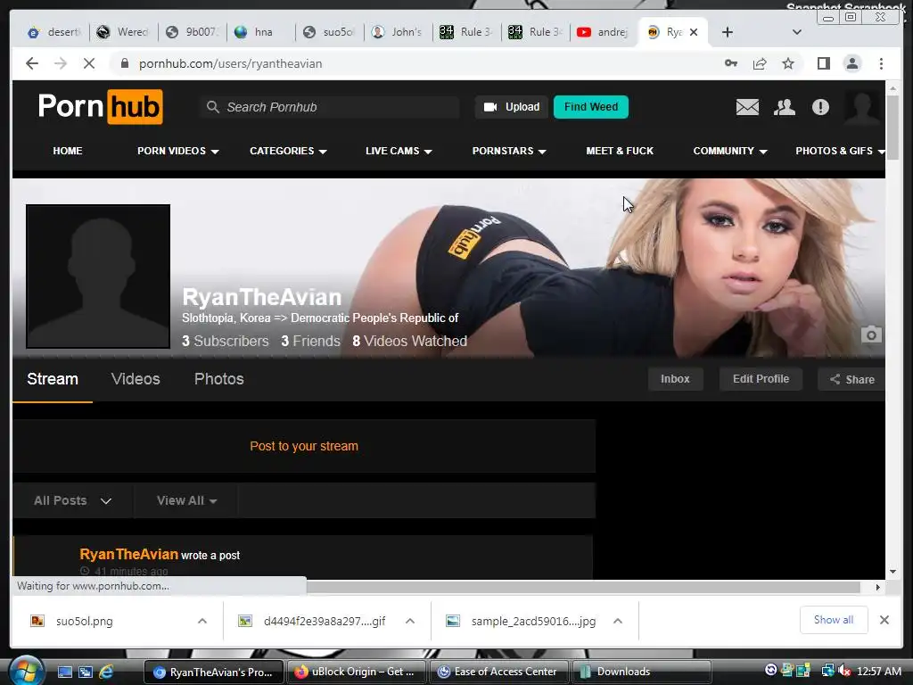Expand options for sample jpg download
This screenshot has width=913, height=685.
pos(618,621)
